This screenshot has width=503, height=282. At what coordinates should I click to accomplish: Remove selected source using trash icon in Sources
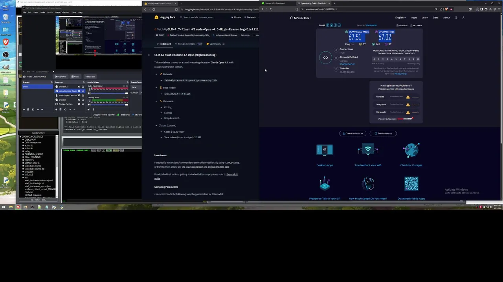pyautogui.click(x=61, y=109)
